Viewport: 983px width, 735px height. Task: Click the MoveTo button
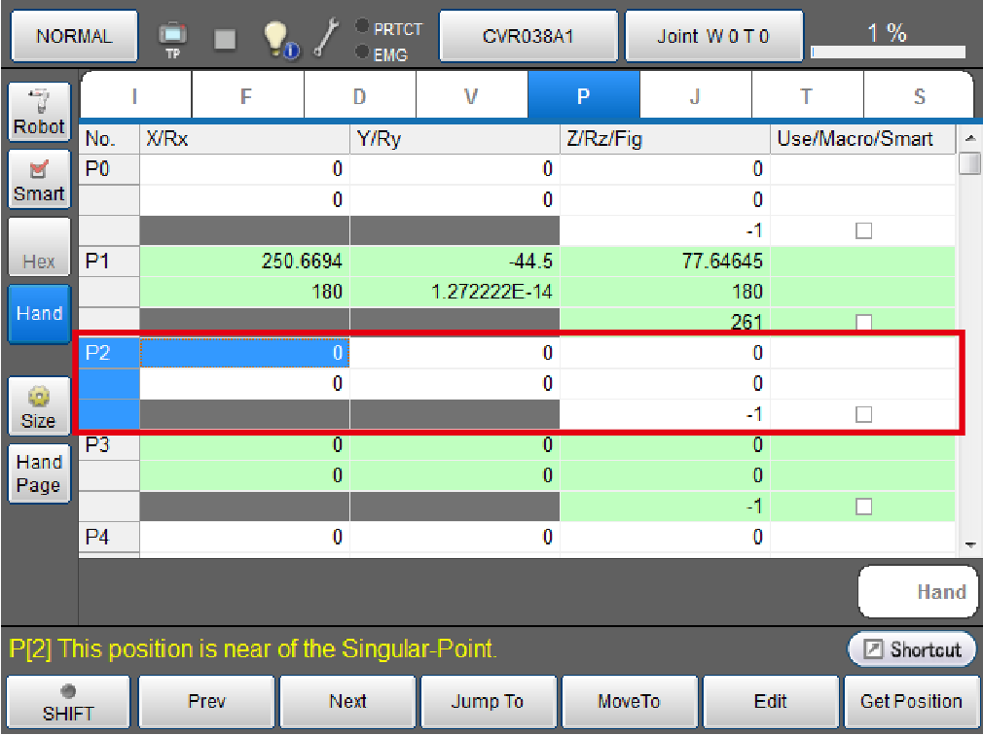click(x=630, y=702)
